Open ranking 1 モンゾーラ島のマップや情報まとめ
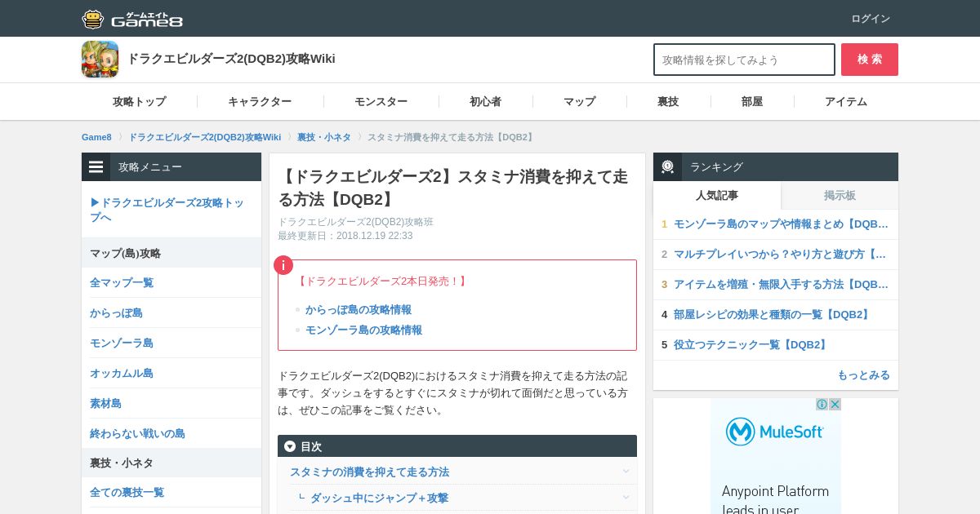The height and width of the screenshot is (514, 980). [x=781, y=224]
